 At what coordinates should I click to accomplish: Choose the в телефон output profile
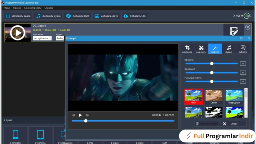15,136
